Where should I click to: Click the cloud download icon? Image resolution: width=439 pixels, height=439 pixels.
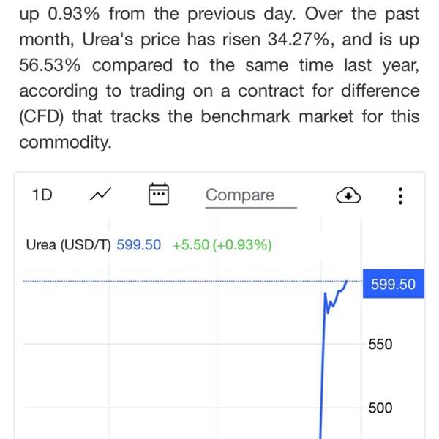point(349,195)
